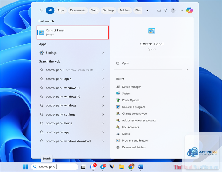Image resolution: width=222 pixels, height=172 pixels.
Task: Click web suggestion 'control panel windows 10'
Action: click(x=63, y=96)
